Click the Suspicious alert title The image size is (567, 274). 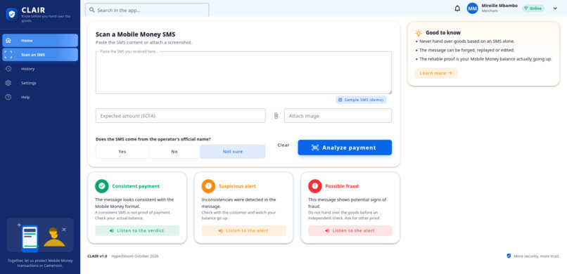click(237, 186)
